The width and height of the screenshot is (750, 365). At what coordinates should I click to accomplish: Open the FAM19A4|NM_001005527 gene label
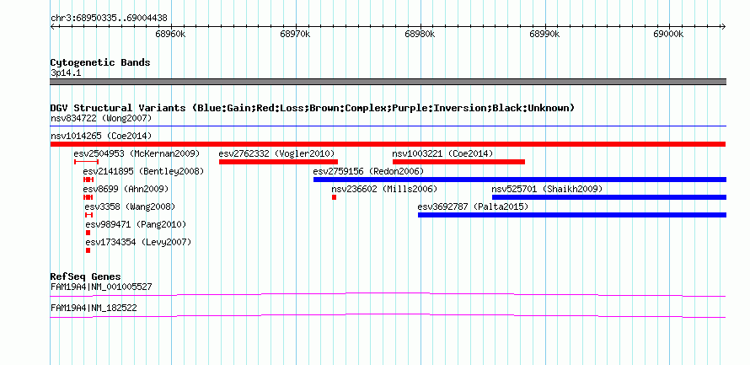point(101,287)
